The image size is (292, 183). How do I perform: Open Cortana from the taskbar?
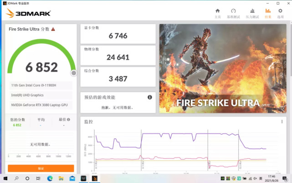click(x=27, y=178)
